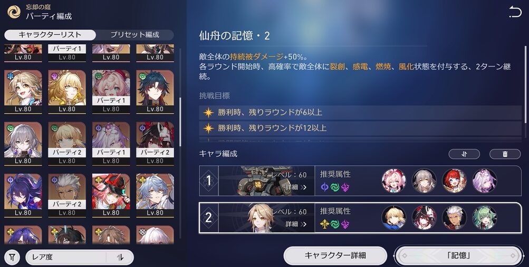Select the pink-haired character in team 1
This screenshot has width=529, height=267.
(393, 181)
